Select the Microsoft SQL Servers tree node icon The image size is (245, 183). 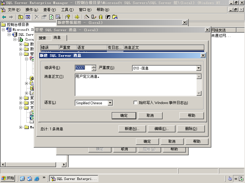click(9, 30)
